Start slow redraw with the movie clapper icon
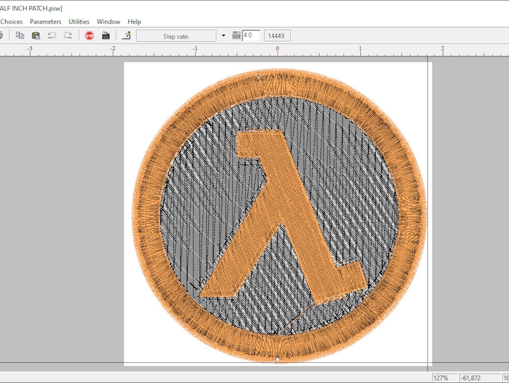Viewport: 509px width, 383px height. (106, 35)
